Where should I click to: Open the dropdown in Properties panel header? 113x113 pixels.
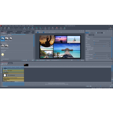100,33
